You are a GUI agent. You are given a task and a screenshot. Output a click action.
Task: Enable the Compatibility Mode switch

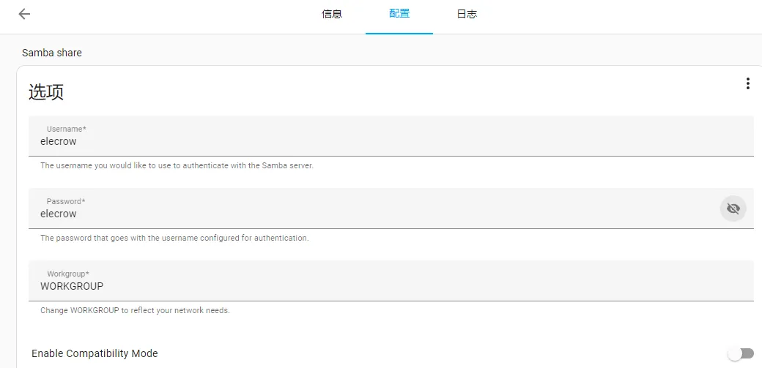[x=741, y=353]
